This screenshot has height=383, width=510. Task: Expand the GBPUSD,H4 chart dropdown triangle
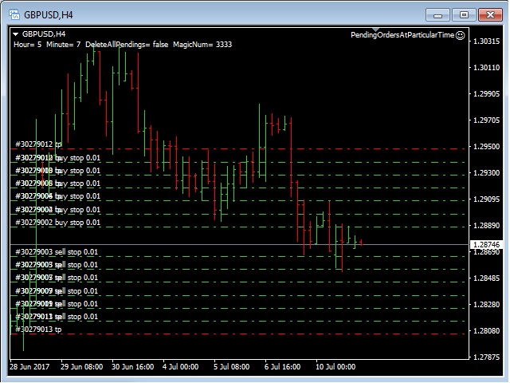pos(16,35)
